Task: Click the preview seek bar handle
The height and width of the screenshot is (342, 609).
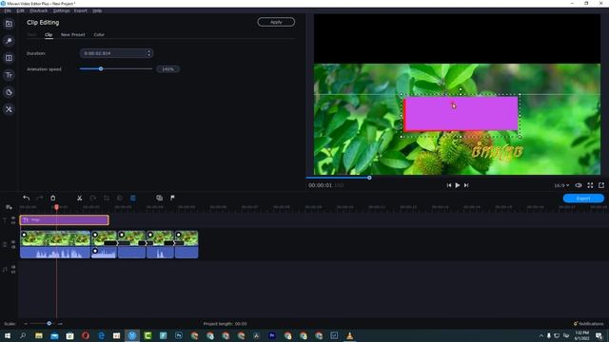Action: 369,178
